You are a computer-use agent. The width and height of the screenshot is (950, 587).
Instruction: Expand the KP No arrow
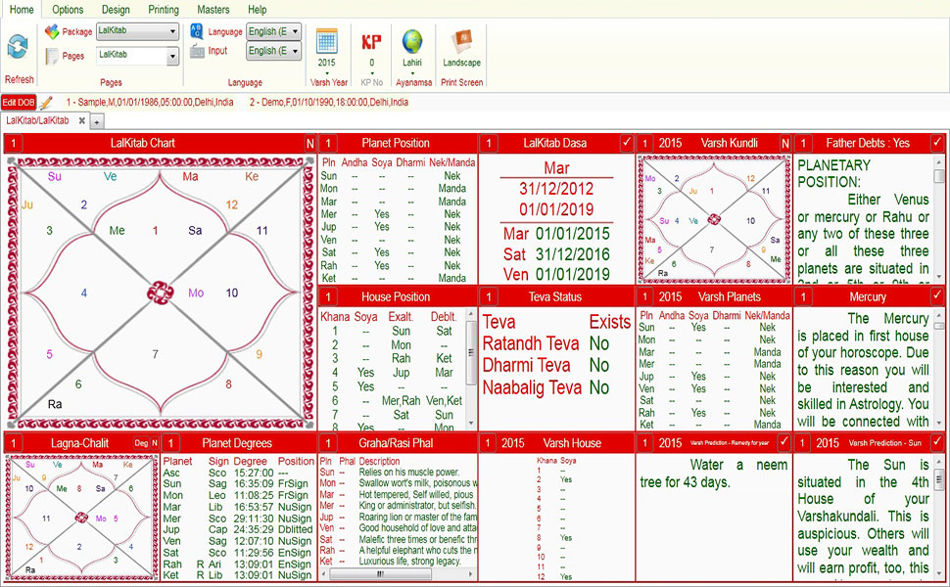tap(372, 72)
